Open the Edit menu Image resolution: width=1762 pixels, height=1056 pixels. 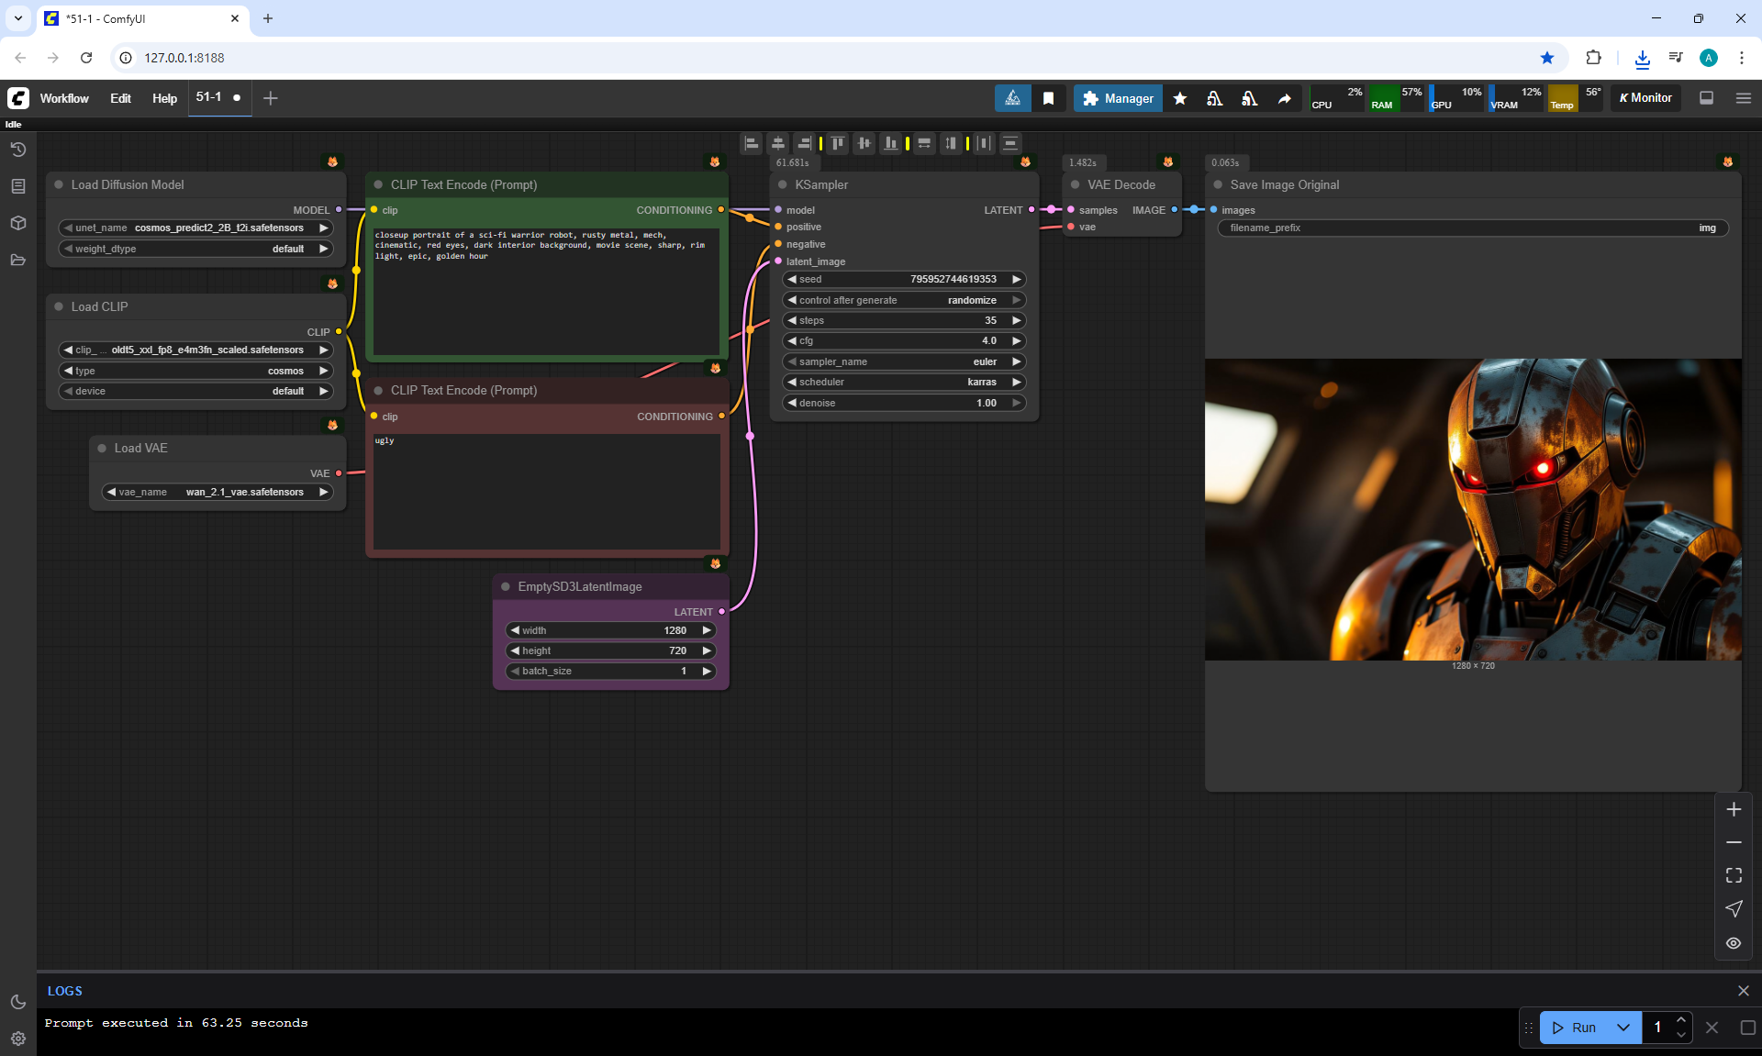click(120, 98)
